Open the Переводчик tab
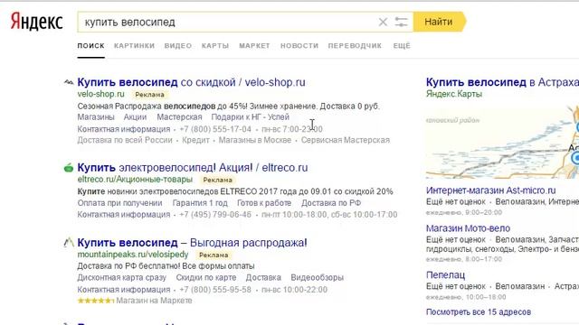 [355, 46]
